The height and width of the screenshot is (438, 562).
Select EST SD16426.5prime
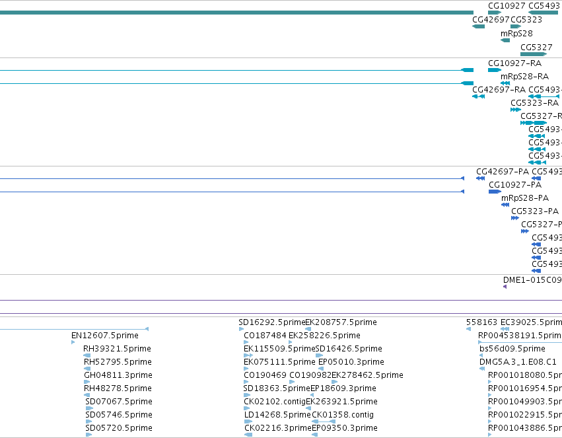click(349, 349)
